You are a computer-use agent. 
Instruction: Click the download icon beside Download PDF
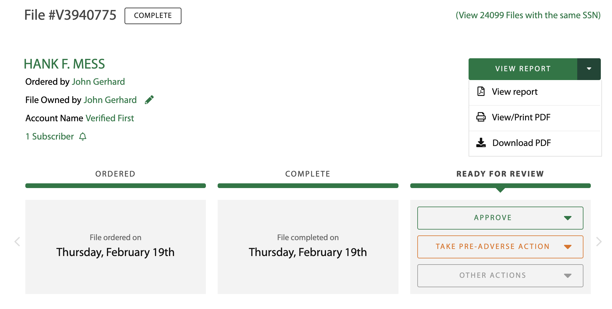point(481,143)
